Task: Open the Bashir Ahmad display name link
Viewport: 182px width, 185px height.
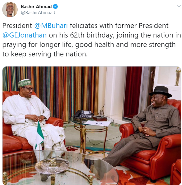Action: point(36,7)
